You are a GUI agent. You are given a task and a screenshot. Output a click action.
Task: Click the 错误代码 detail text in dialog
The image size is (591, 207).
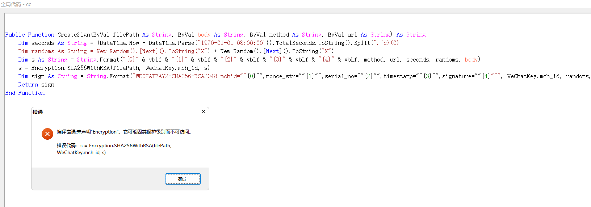pos(114,149)
